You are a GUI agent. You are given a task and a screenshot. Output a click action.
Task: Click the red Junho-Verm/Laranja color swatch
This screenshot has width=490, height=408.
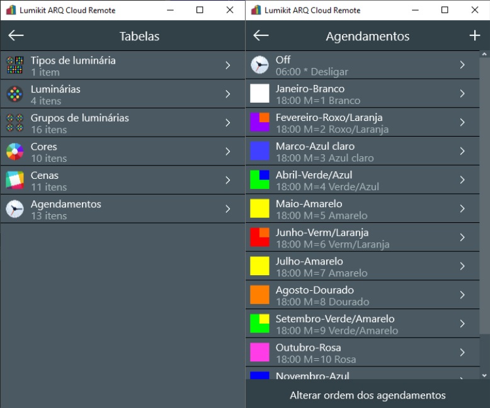pyautogui.click(x=259, y=237)
